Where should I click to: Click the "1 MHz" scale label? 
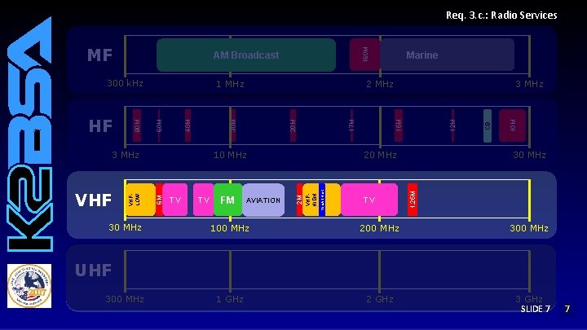tap(230, 84)
